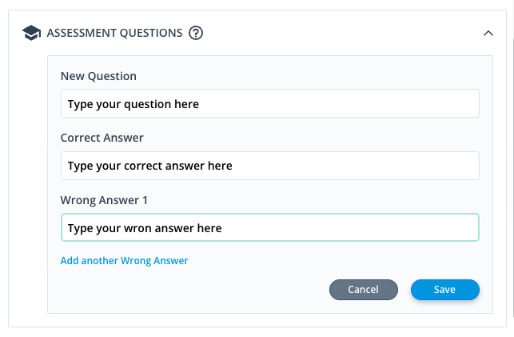Open the Assessment Questions help icon
514x337 pixels.
[196, 33]
